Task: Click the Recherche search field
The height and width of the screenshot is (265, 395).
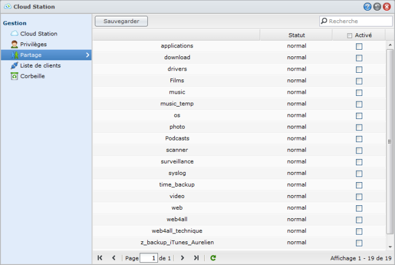Action: [355, 21]
